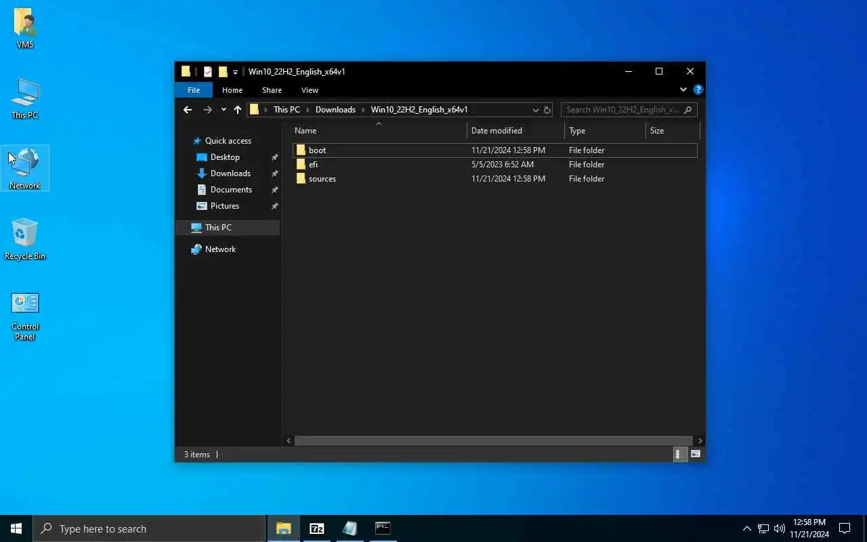Image resolution: width=867 pixels, height=542 pixels.
Task: Open Explorer help icon
Action: coord(698,89)
